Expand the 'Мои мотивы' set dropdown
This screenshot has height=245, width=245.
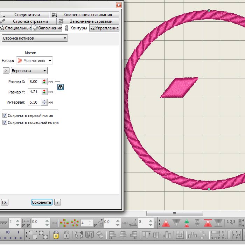(35, 61)
